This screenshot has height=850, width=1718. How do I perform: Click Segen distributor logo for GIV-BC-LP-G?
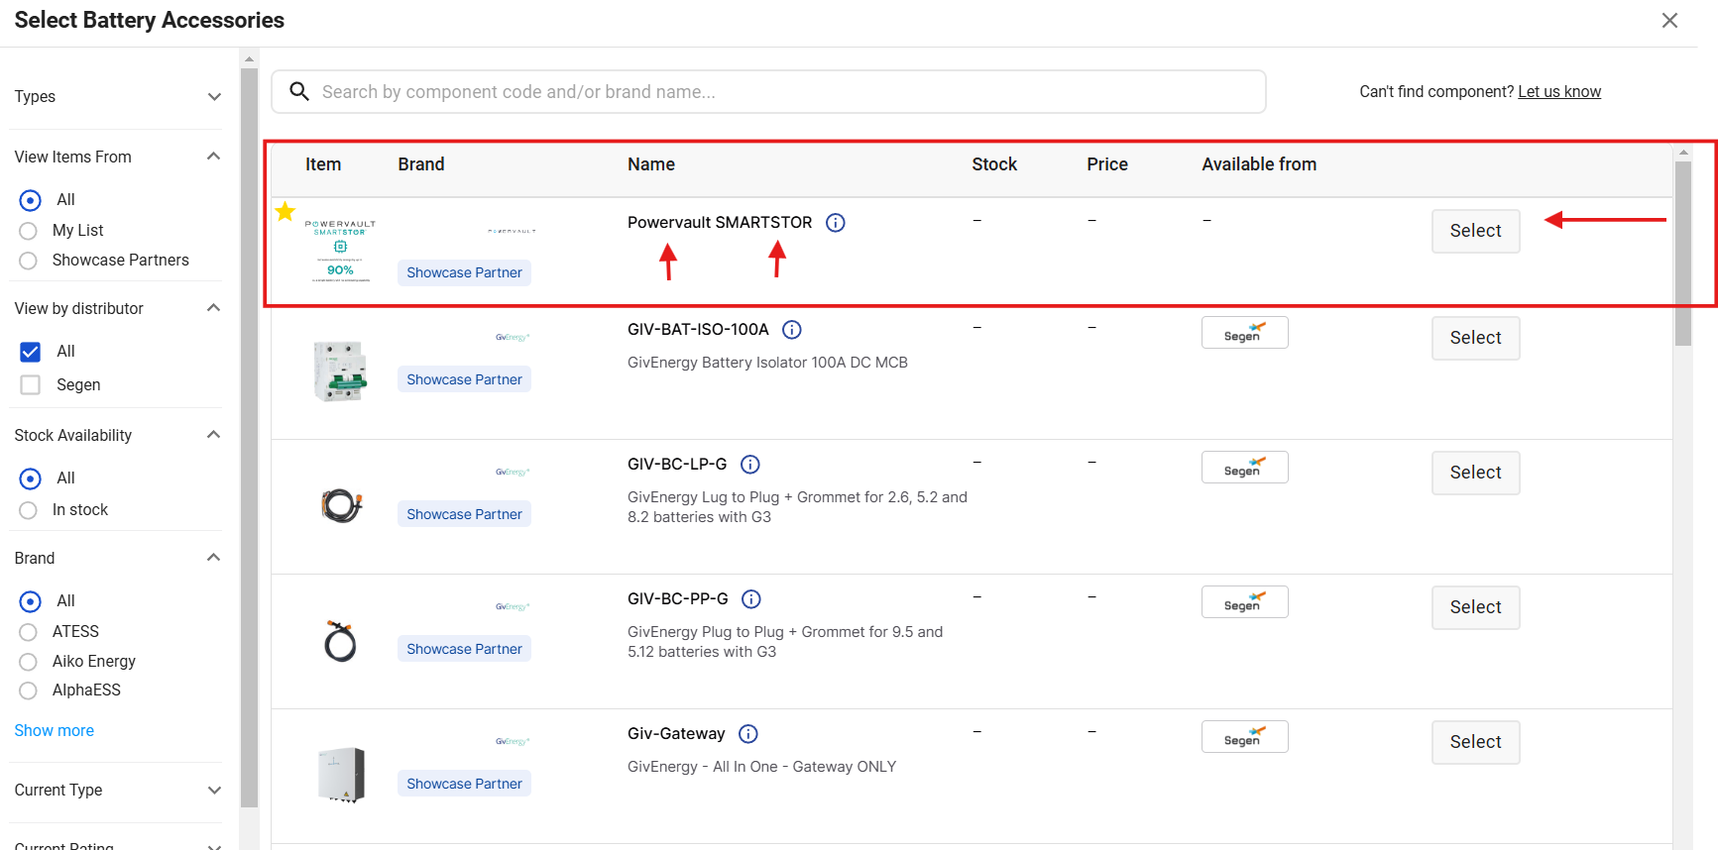tap(1244, 468)
